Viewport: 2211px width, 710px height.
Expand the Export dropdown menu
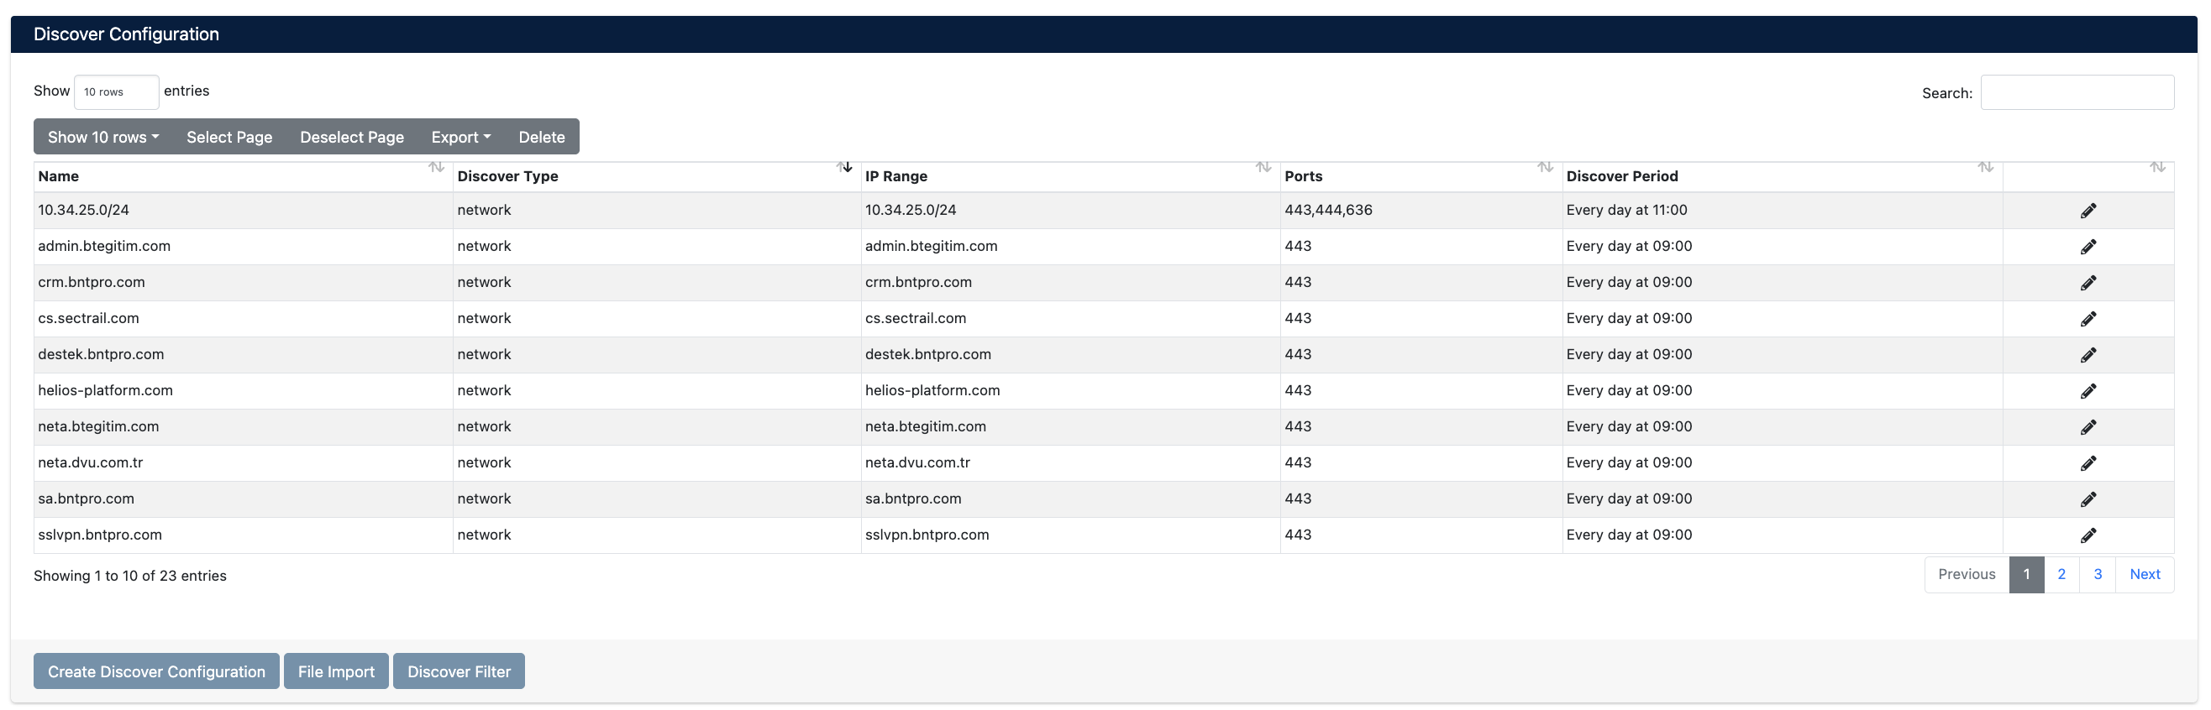click(460, 137)
